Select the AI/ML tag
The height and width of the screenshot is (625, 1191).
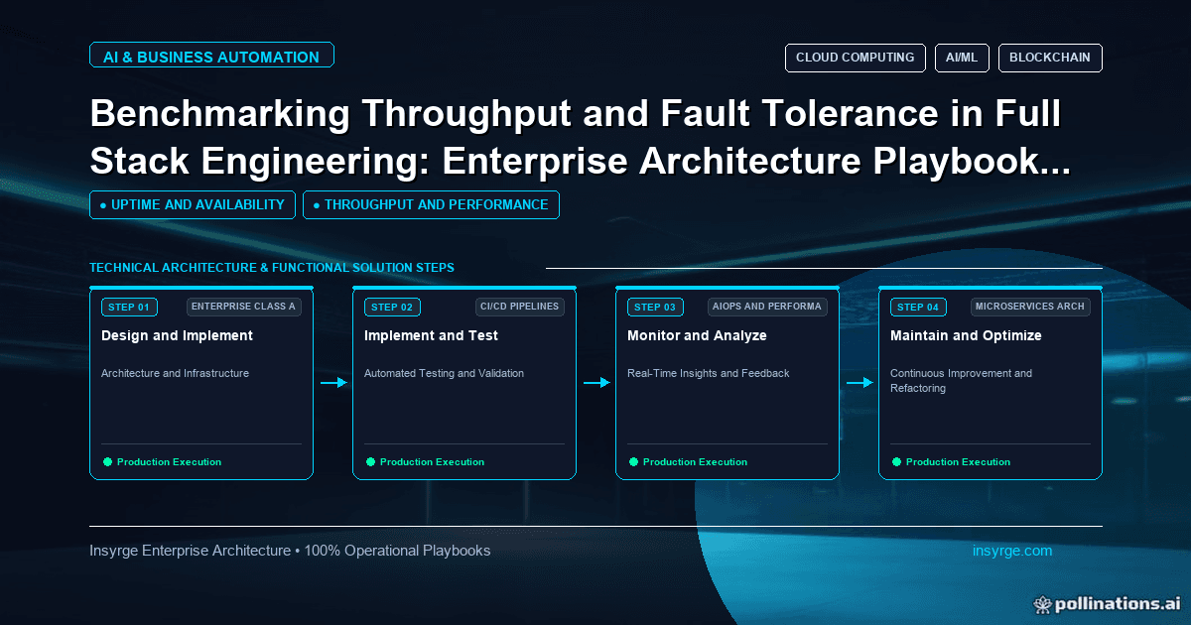pos(962,58)
